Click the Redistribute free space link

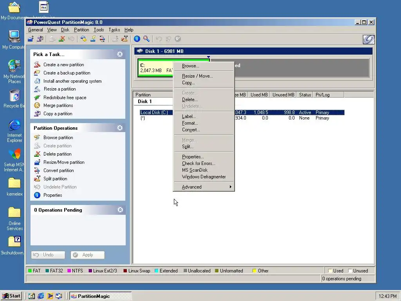pos(65,98)
